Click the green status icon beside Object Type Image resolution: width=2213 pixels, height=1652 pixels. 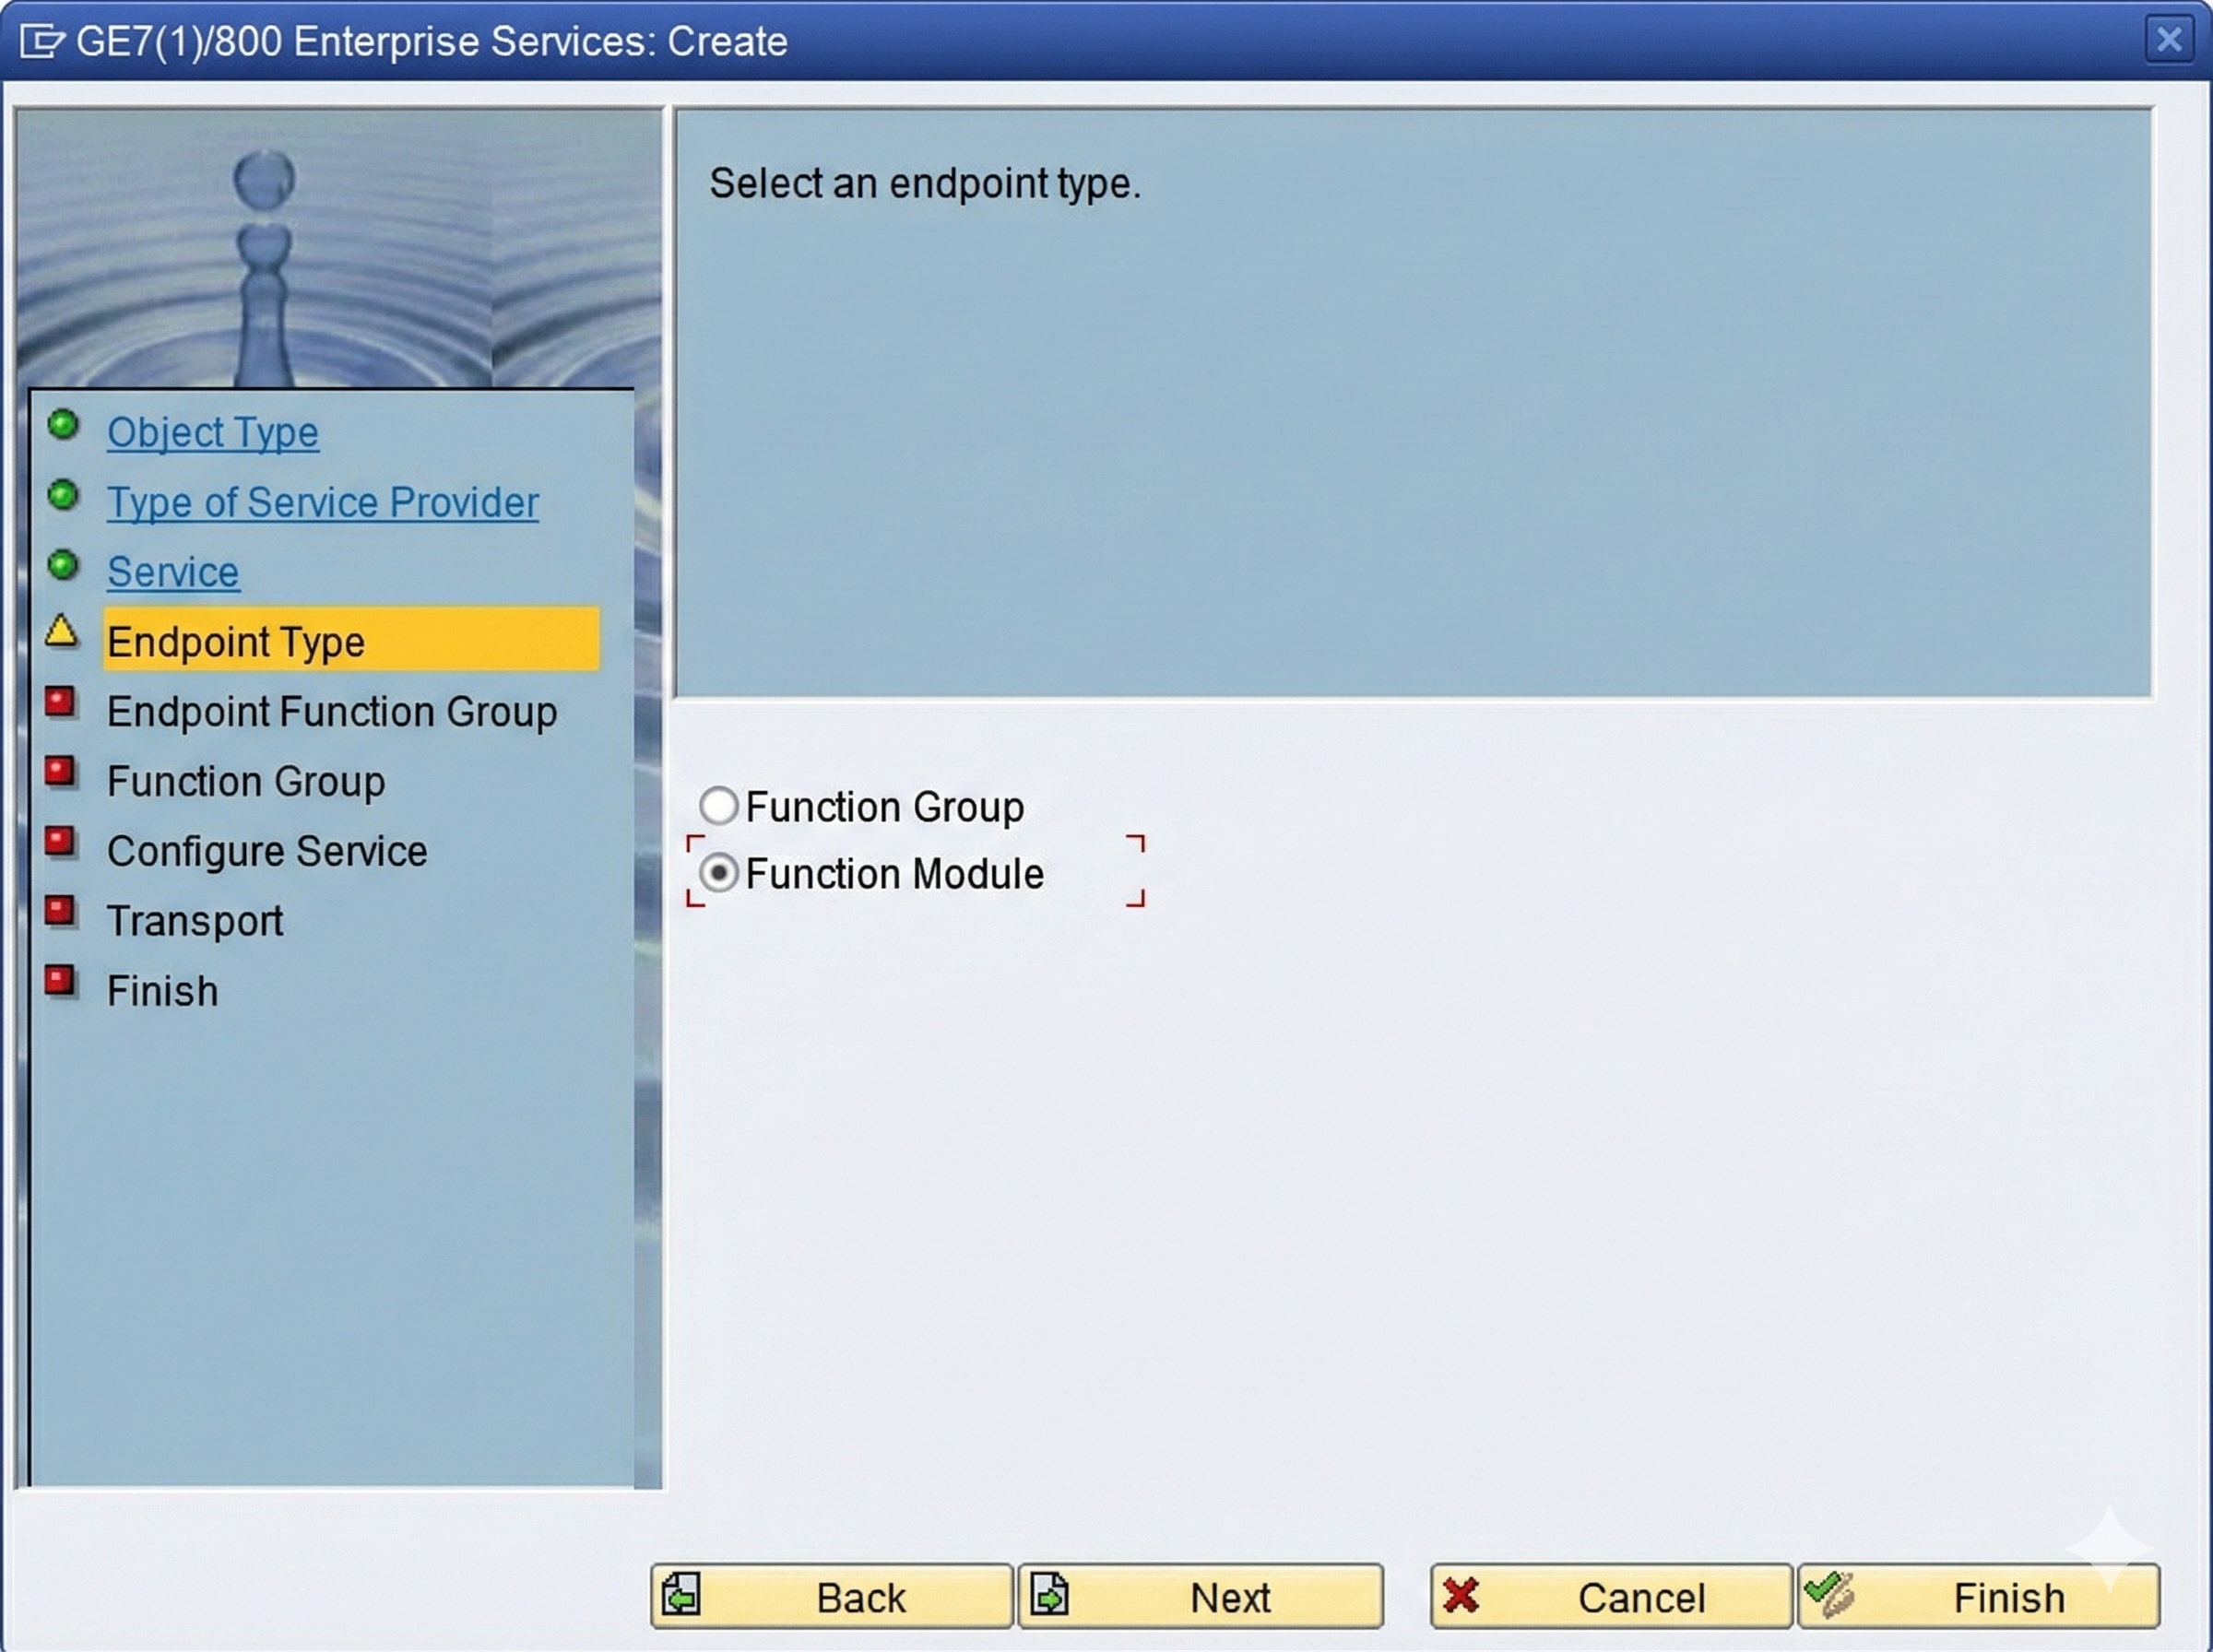[63, 425]
